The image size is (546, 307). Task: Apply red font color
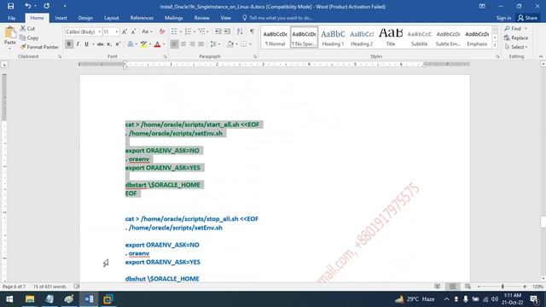157,44
